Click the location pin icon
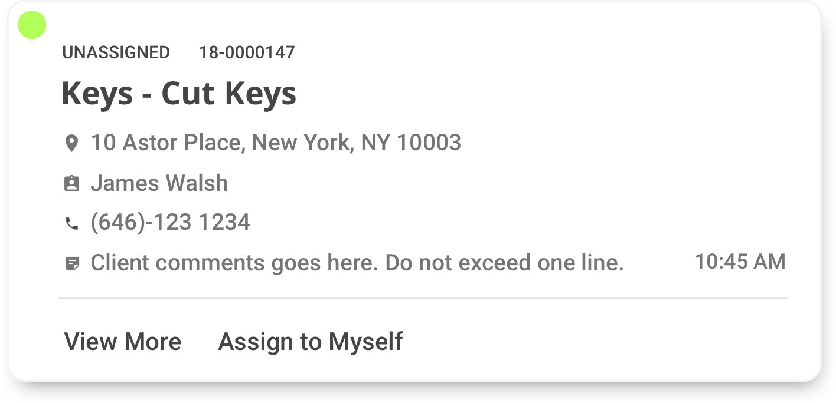836x403 pixels. pos(71,143)
